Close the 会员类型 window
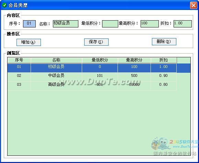Screen dimensions: 199x163 194,5
